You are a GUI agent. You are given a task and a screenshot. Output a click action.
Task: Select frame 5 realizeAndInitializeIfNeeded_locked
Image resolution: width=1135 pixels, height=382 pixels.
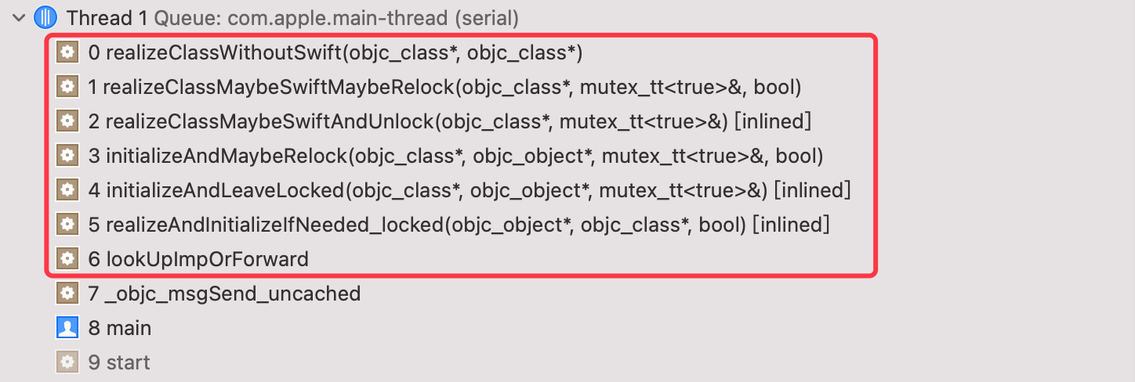459,225
